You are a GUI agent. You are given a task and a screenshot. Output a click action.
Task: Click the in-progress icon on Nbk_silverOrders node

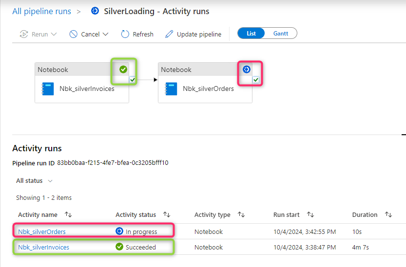coord(247,69)
